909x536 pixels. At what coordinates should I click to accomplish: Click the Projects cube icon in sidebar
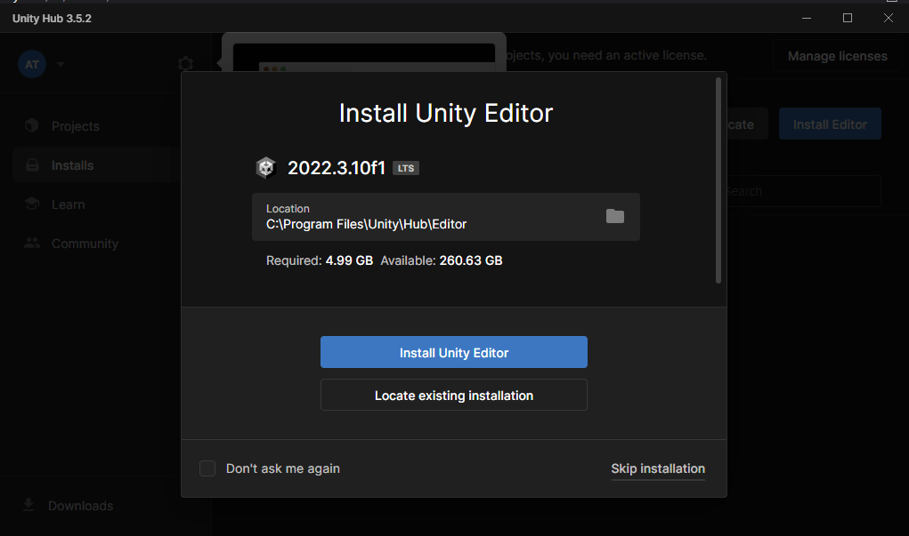tap(32, 125)
